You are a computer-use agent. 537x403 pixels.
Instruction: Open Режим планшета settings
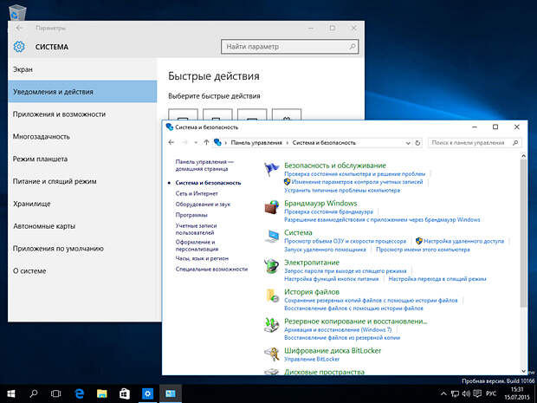tap(82, 159)
